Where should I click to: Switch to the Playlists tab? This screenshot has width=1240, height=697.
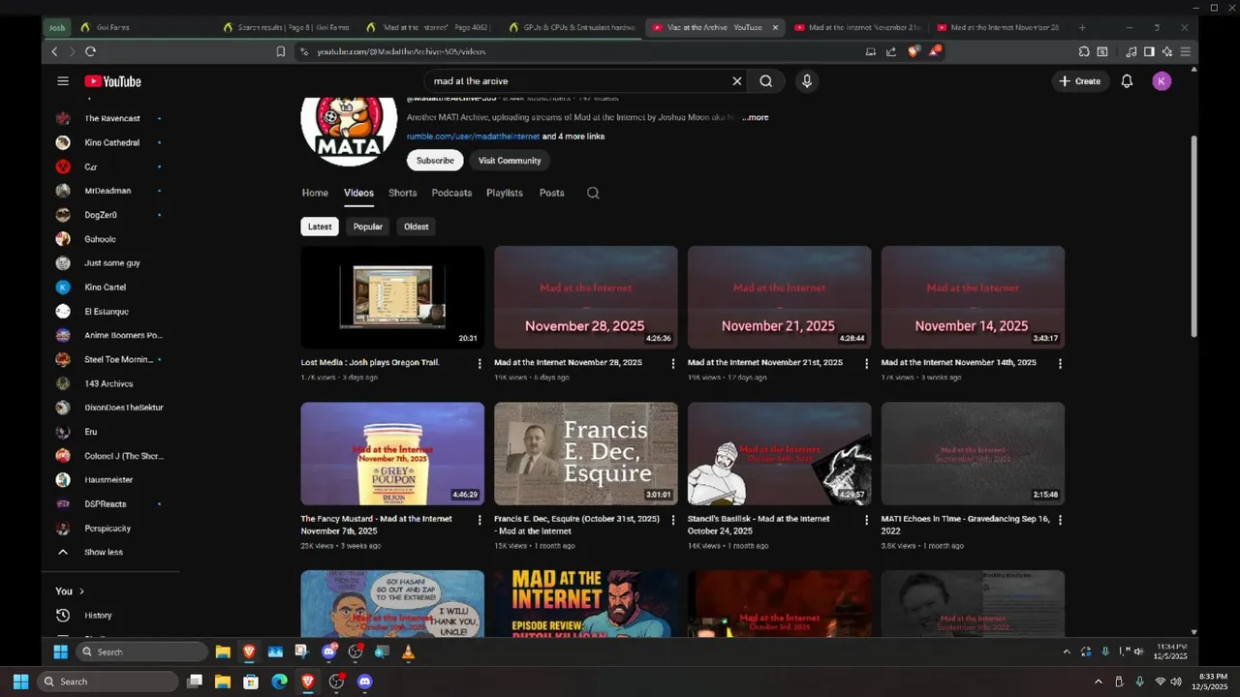[x=505, y=193]
